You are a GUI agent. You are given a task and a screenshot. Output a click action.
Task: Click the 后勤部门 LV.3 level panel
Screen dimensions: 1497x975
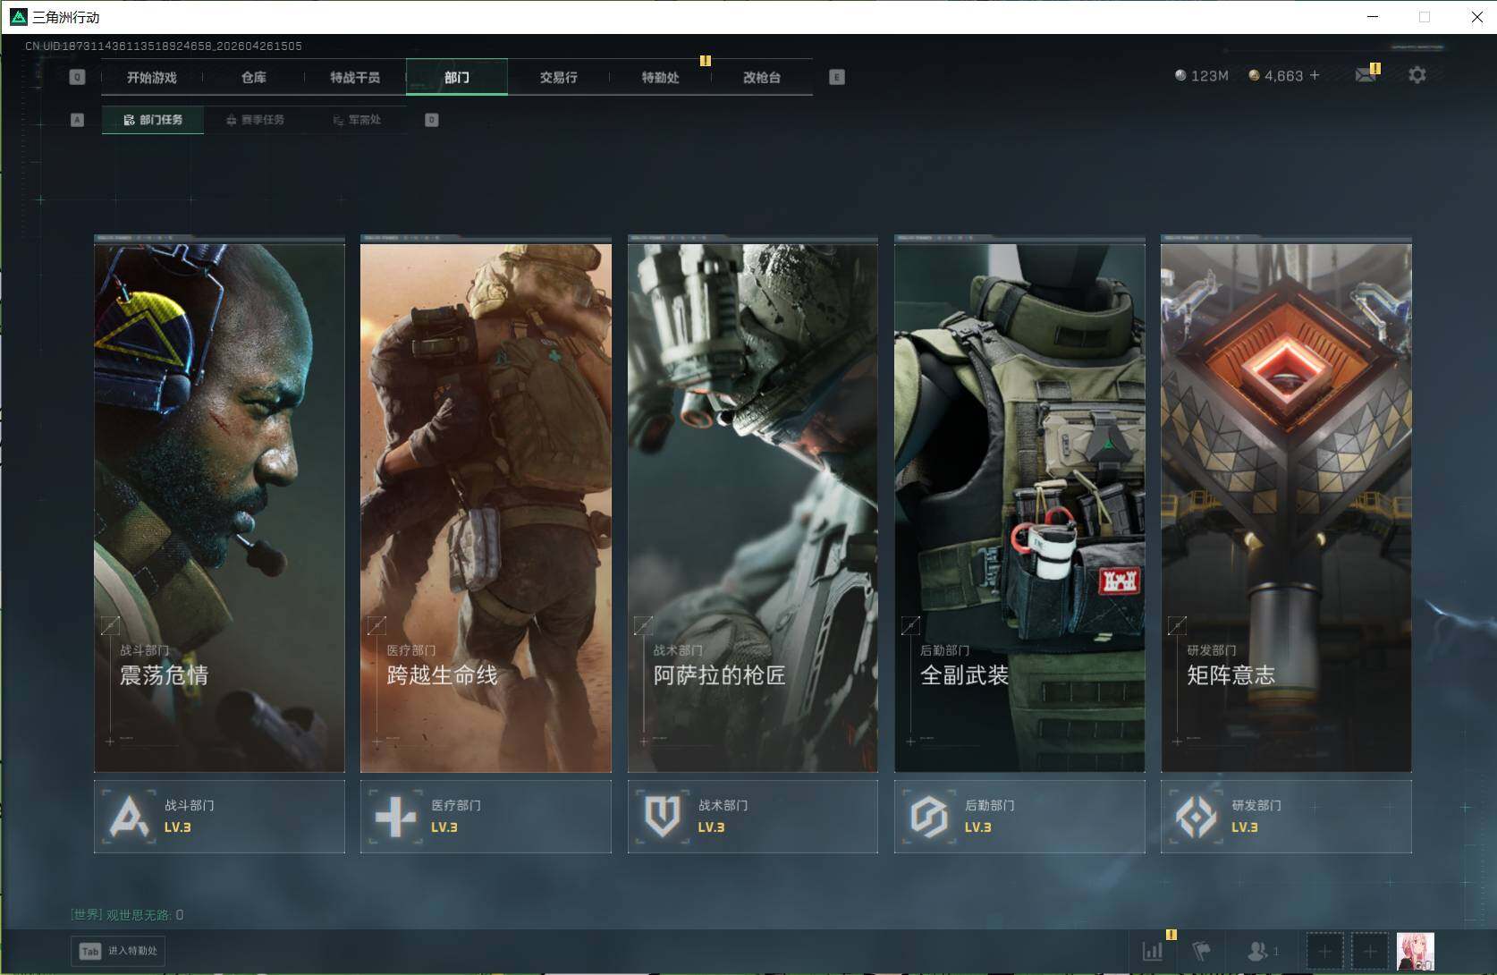[1019, 817]
